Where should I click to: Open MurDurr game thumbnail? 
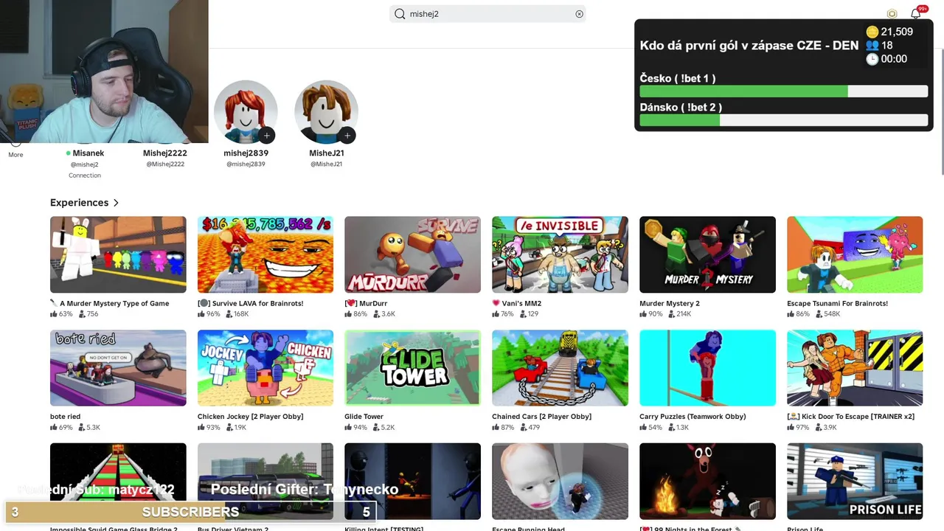pyautogui.click(x=412, y=254)
